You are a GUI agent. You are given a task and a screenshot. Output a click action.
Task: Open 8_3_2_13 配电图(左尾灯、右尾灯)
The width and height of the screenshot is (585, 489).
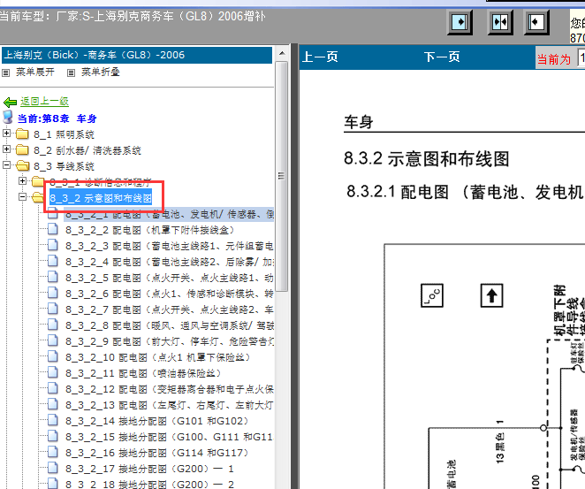[x=170, y=405]
